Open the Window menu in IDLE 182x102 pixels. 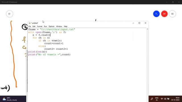pyautogui.click(x=59, y=26)
